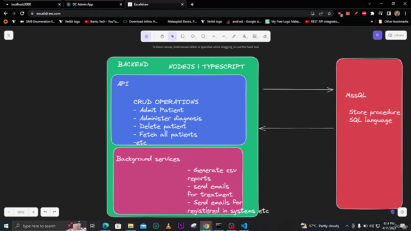This screenshot has height=231, width=411.
Task: Open the weather widget 17°C Partly cloudy
Action: [320, 226]
